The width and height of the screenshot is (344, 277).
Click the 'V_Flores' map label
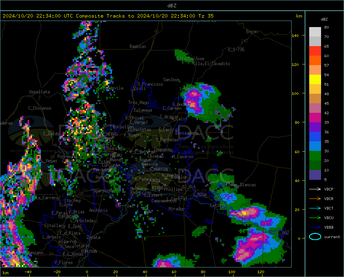[x=63, y=263]
